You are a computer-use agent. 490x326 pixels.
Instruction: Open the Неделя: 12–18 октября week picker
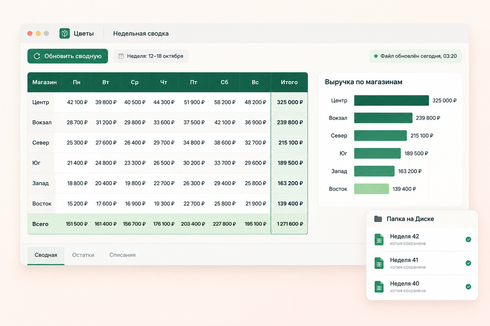point(151,56)
